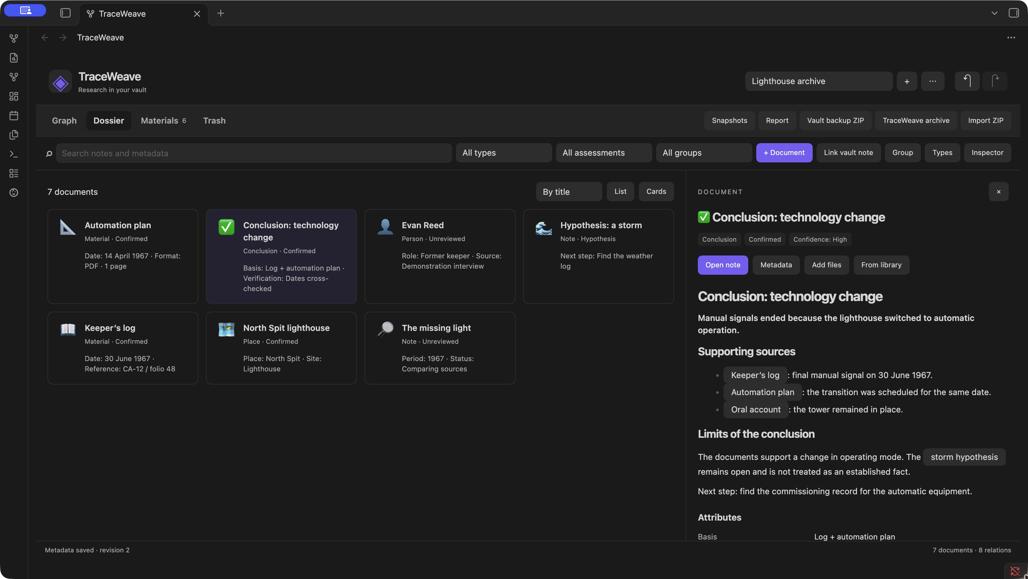Click the Report button
1028x579 pixels.
[x=777, y=121]
